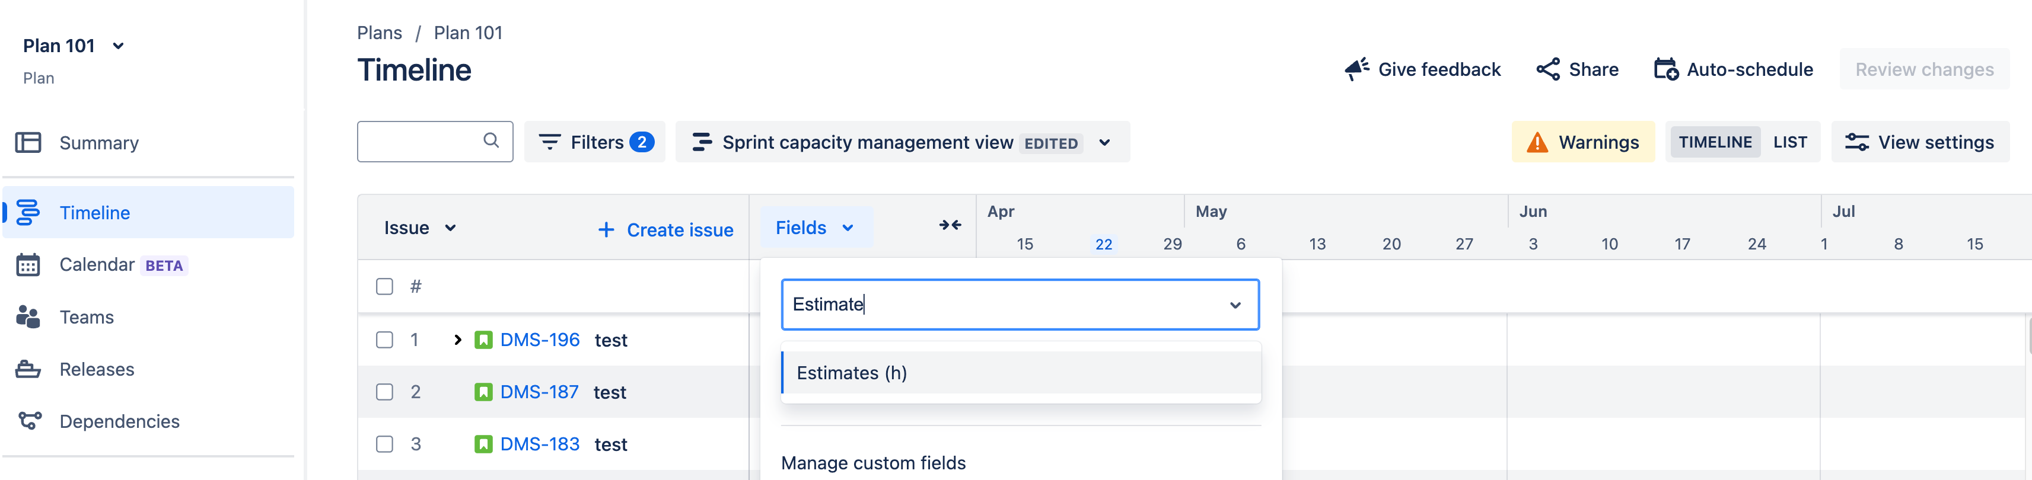
Task: Click the Auto-schedule calendar icon
Action: click(x=1665, y=69)
